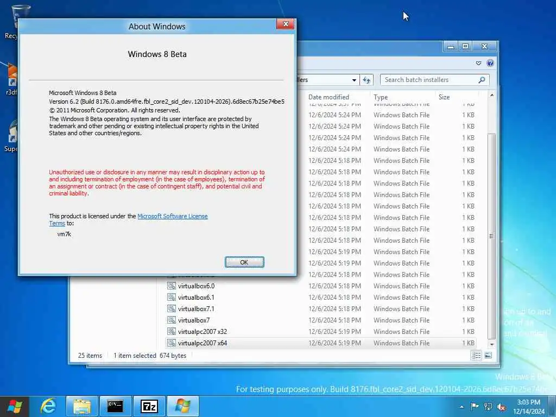The image size is (556, 417).
Task: Refresh the Explorer address bar location
Action: pyautogui.click(x=367, y=80)
